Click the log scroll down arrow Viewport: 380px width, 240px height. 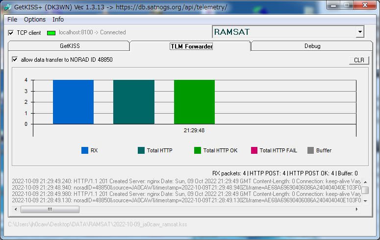click(365, 201)
